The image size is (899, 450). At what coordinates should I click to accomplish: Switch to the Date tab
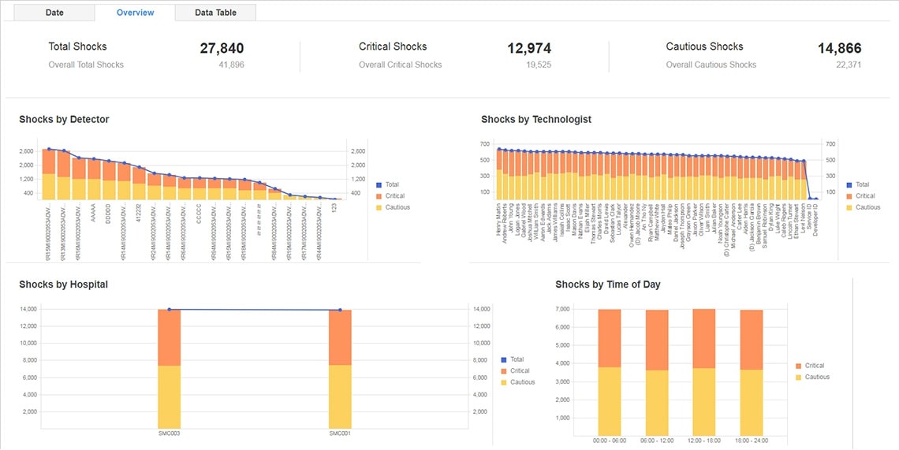(x=54, y=13)
